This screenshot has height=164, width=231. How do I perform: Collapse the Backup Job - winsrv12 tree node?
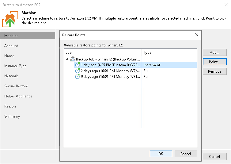click(67, 59)
